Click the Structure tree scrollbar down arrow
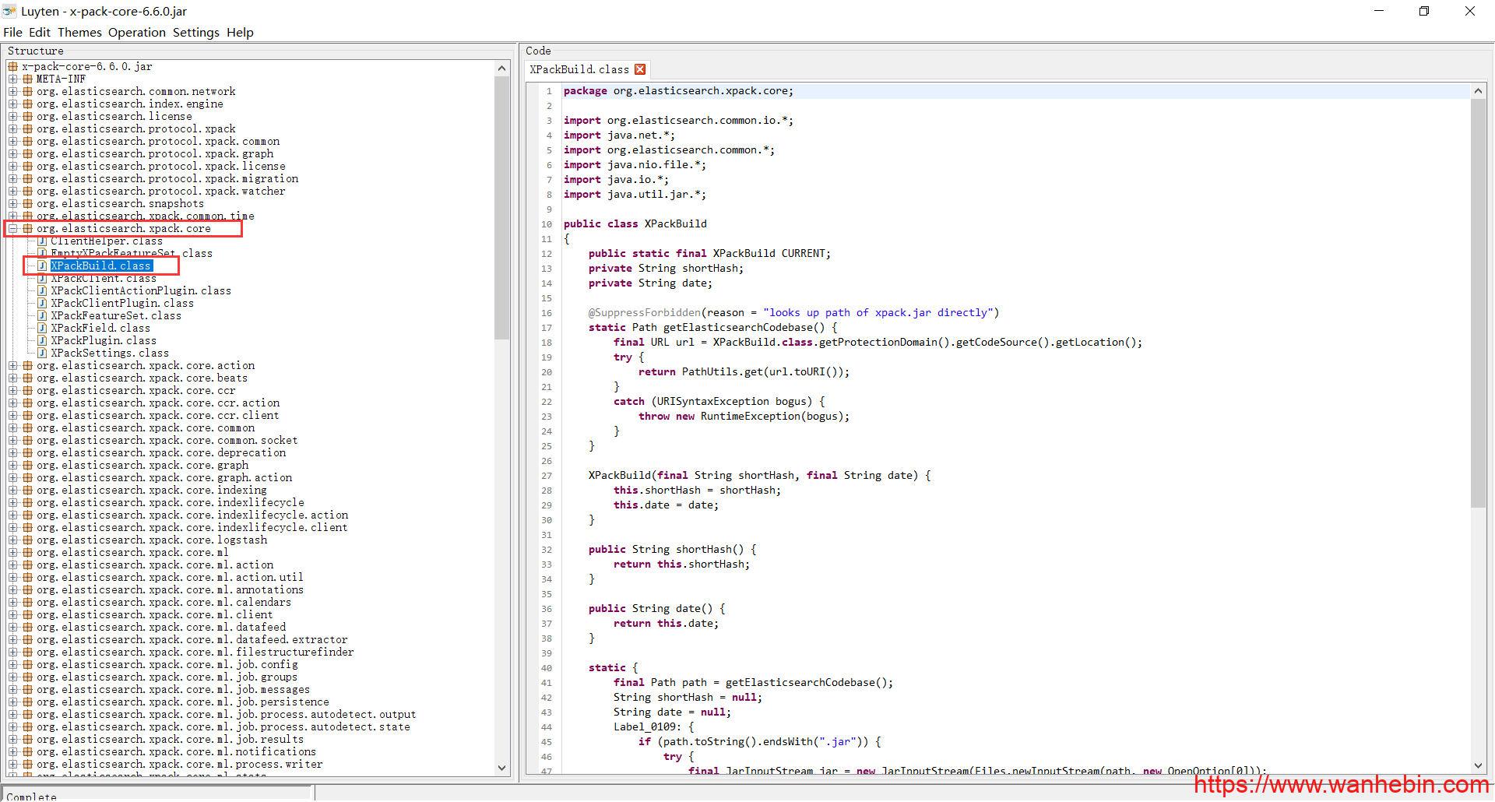The width and height of the screenshot is (1495, 802). click(502, 769)
